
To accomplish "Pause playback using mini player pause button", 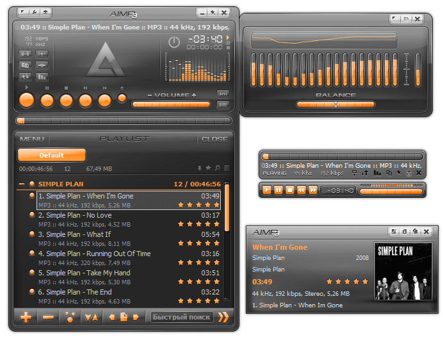I will point(278,190).
